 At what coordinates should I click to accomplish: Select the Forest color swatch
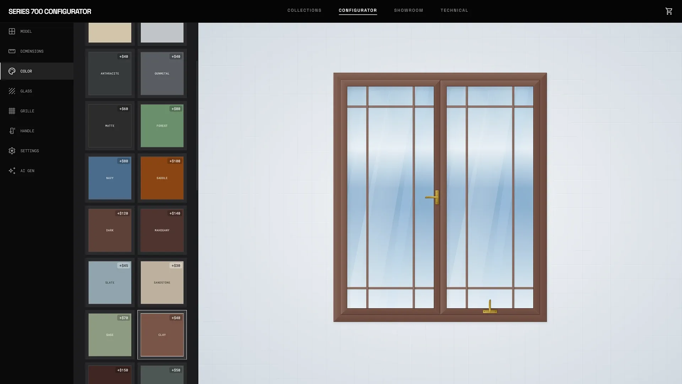point(162,126)
